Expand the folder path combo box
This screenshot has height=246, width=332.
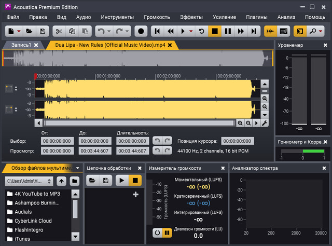click(x=50, y=181)
